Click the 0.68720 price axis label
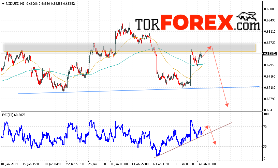The width and height of the screenshot is (278, 168). click(270, 43)
